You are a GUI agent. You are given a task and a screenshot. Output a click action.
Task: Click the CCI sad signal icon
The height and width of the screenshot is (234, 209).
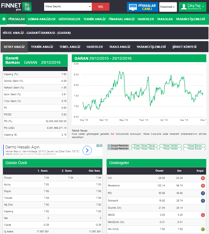pyautogui.click(x=203, y=178)
